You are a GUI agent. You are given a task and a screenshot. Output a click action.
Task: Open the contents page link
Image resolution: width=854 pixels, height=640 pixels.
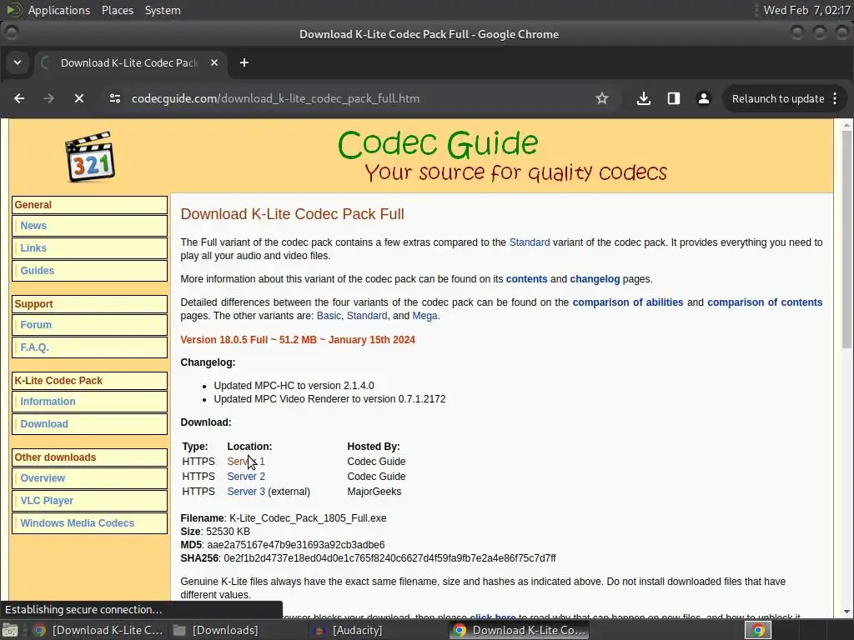527,279
